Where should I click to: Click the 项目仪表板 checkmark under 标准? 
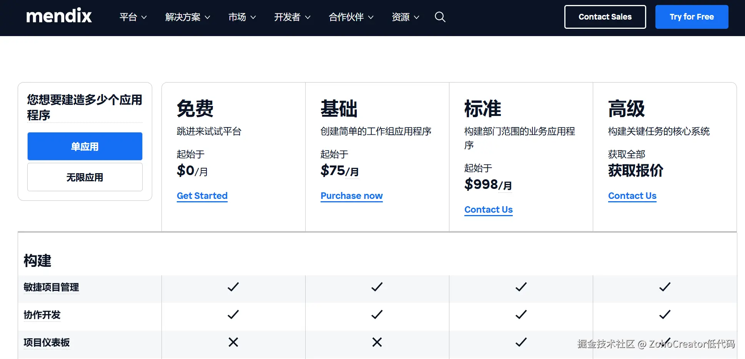pyautogui.click(x=521, y=342)
